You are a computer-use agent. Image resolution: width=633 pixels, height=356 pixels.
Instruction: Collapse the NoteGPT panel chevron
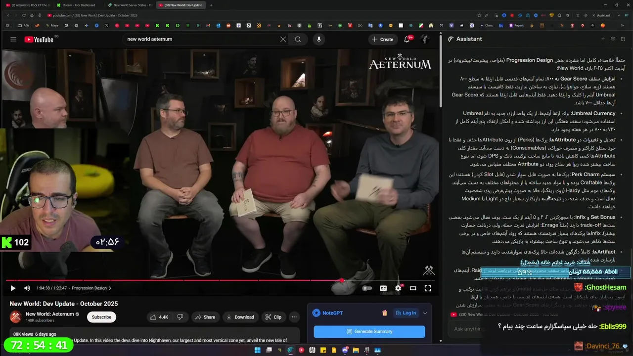(425, 313)
